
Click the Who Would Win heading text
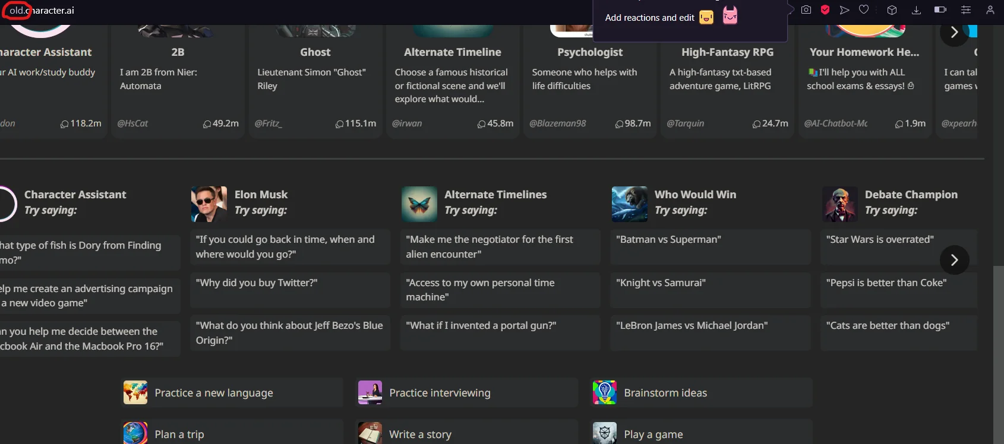pyautogui.click(x=695, y=195)
